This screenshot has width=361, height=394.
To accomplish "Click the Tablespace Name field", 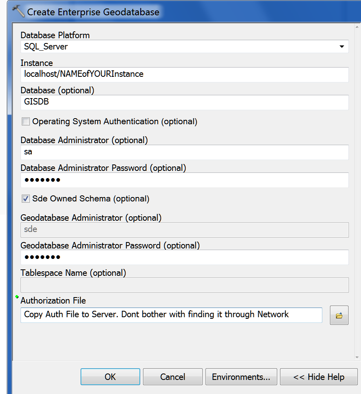I will (x=184, y=285).
